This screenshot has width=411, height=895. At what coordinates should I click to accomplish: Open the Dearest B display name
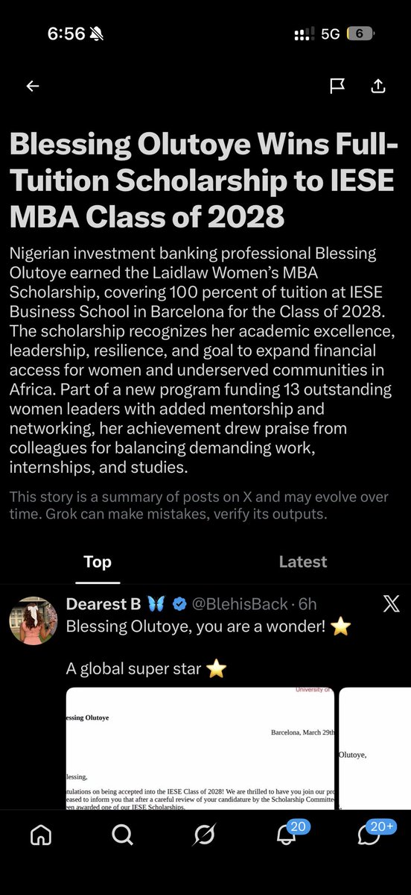coord(106,603)
